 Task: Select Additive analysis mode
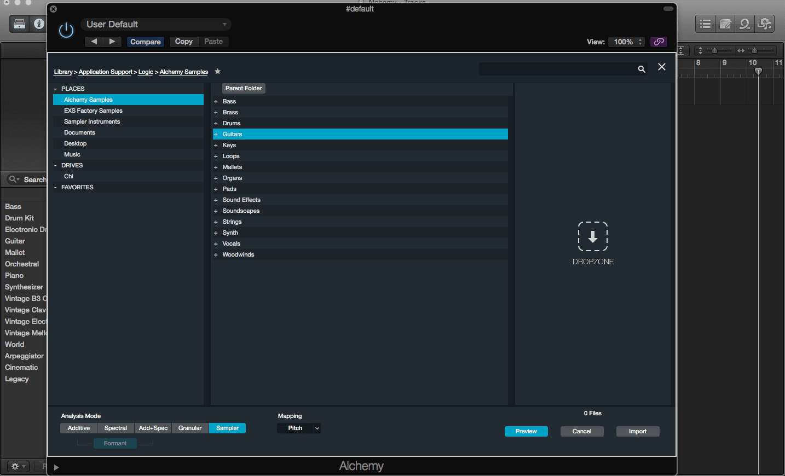click(79, 428)
